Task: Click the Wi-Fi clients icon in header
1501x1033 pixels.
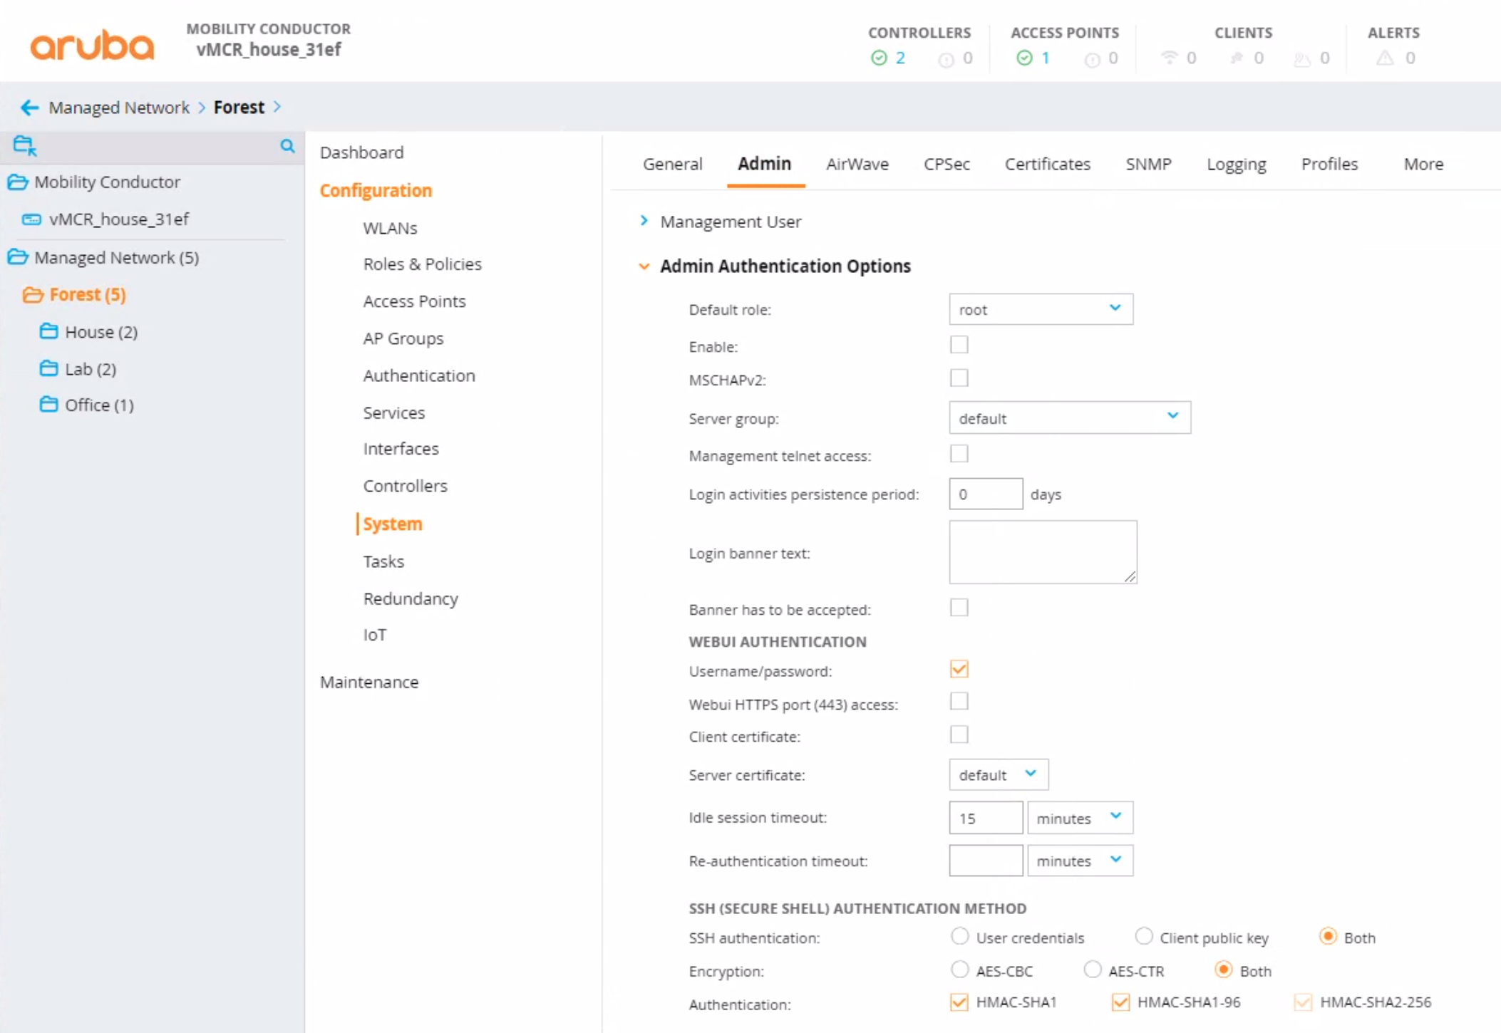Action: [1172, 58]
